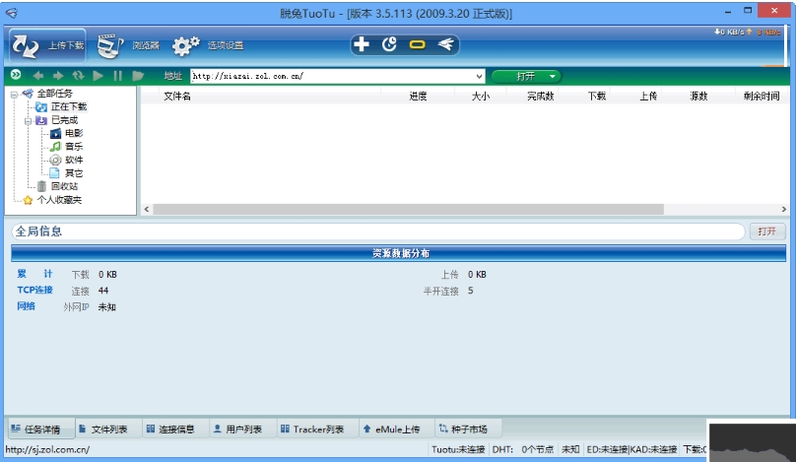Image resolution: width=796 pixels, height=462 pixels.
Task: Open the 浏览器 browser section
Action: tap(128, 45)
